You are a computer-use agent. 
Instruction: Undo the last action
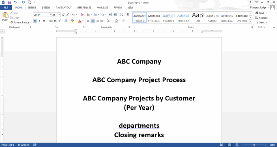coord(15,2)
